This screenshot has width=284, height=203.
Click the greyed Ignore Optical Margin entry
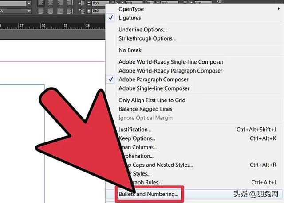click(x=146, y=118)
